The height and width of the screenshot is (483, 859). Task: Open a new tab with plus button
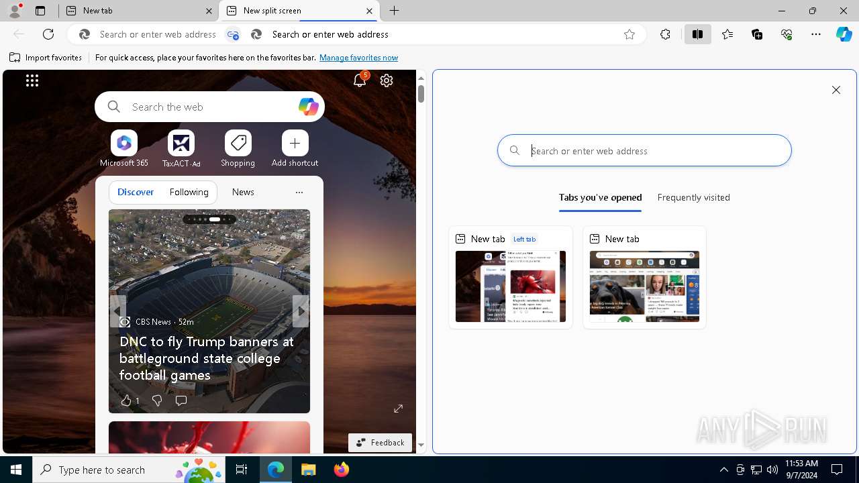pos(395,11)
